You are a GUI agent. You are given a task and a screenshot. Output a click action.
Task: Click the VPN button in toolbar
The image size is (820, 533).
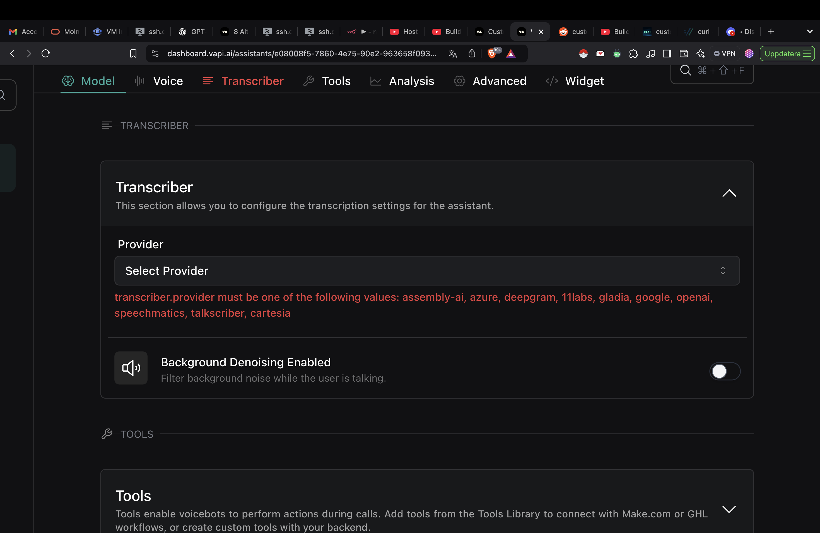coord(725,53)
